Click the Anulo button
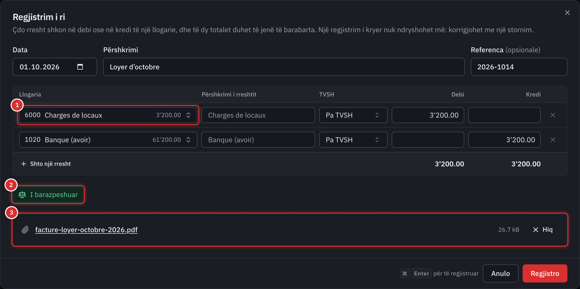This screenshot has width=580, height=289. (500, 273)
